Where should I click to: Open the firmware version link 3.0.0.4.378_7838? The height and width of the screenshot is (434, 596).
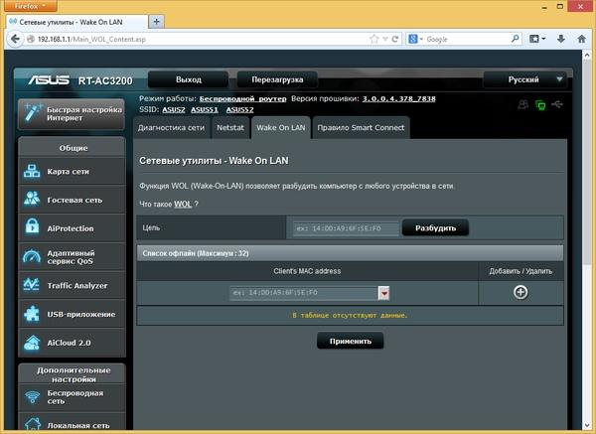pyautogui.click(x=398, y=98)
